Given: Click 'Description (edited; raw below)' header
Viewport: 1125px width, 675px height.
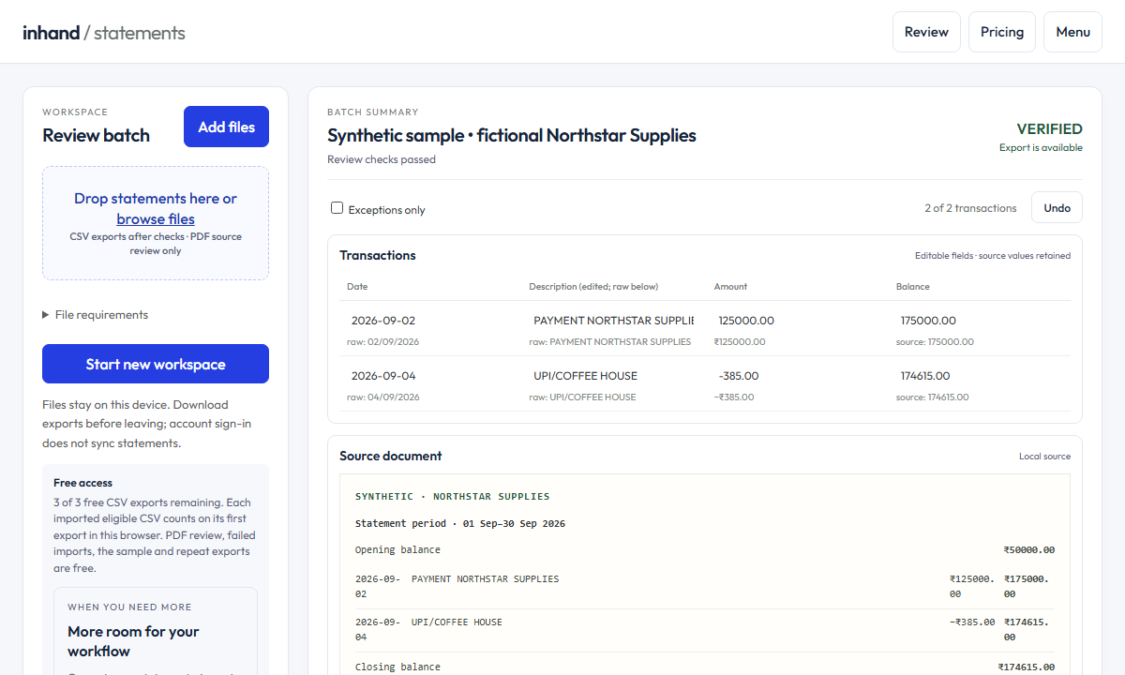Looking at the screenshot, I should (x=592, y=287).
